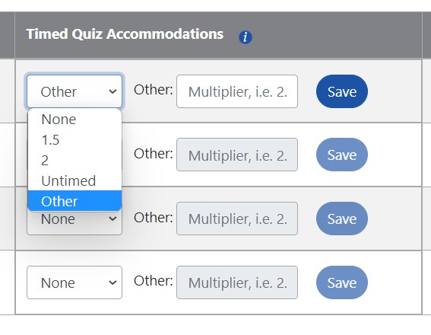Click the third row Multiplier input field
The image size is (431, 335).
coord(237,219)
